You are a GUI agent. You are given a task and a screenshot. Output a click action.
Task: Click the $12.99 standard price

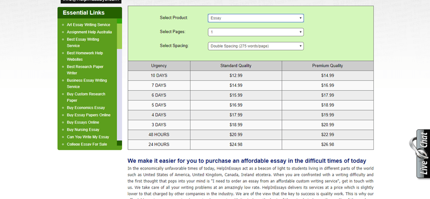pos(236,75)
